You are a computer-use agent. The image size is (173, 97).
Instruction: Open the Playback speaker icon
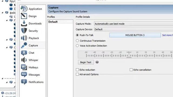point(24,38)
